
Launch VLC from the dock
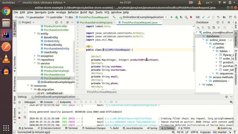point(6,59)
